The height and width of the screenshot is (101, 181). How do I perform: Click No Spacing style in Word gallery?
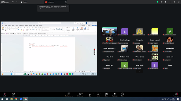point(52,29)
